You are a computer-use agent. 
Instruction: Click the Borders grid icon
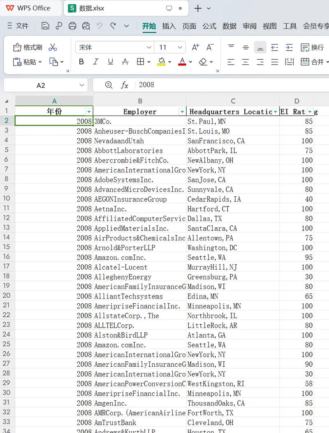tap(140, 62)
